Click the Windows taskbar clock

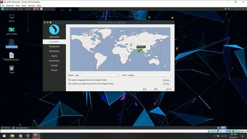(233, 136)
